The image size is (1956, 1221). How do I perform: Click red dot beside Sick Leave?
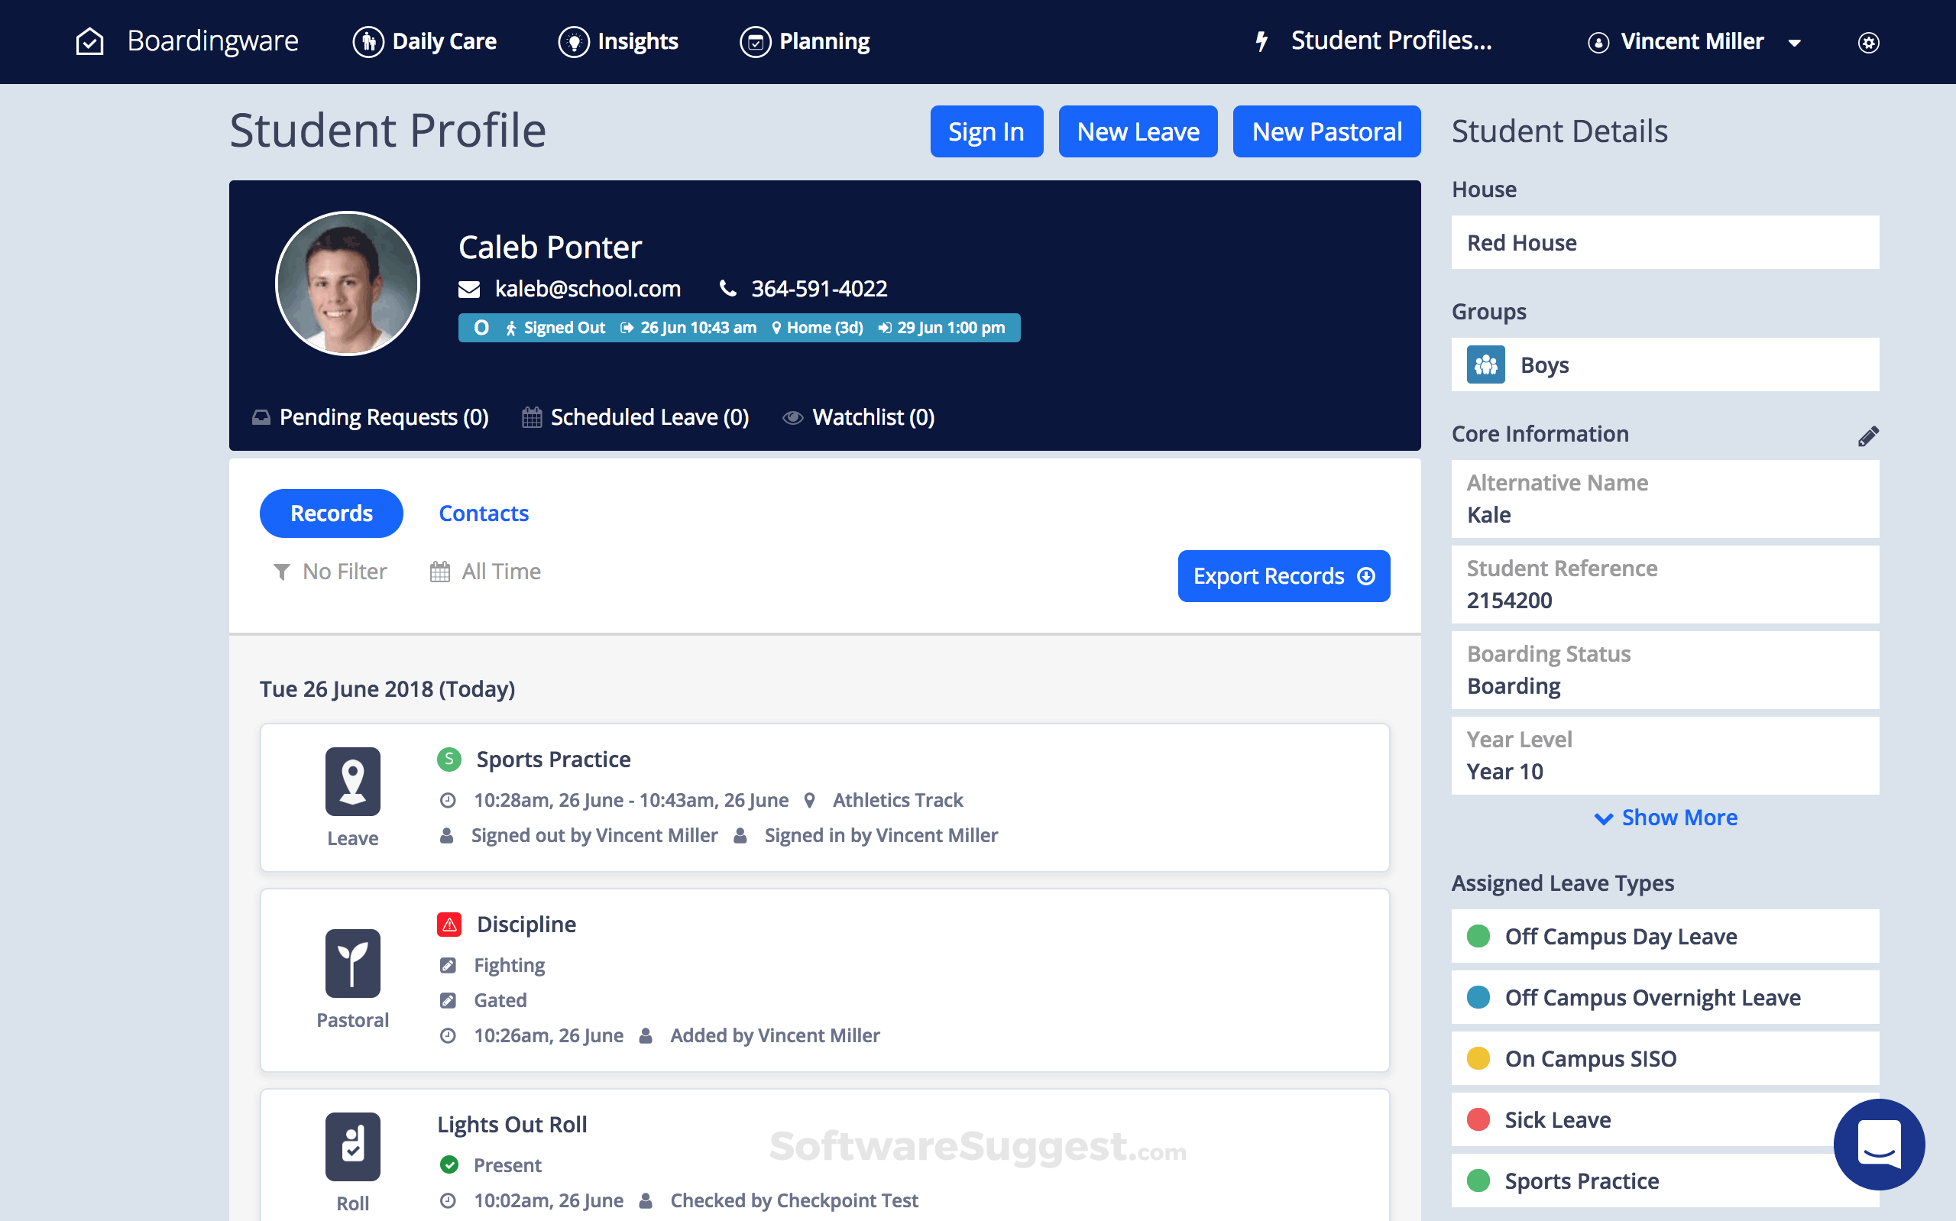pyautogui.click(x=1478, y=1119)
